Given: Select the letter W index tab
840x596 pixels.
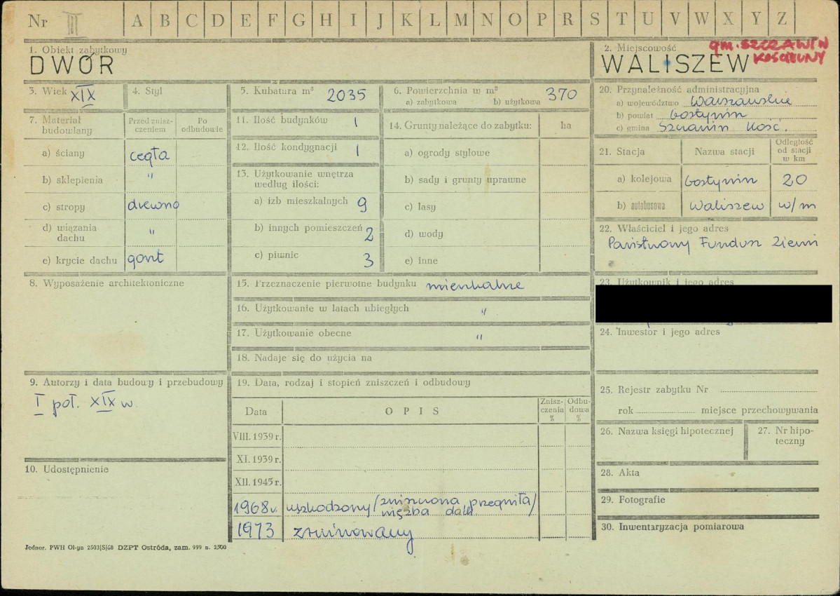Looking at the screenshot, I should pyautogui.click(x=701, y=20).
